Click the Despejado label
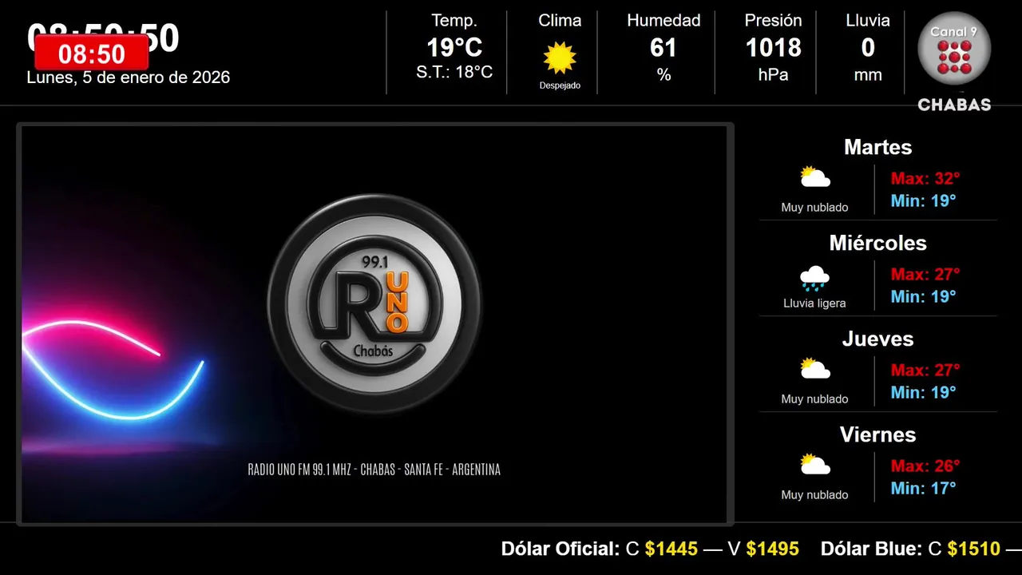Viewport: 1022px width, 575px height. pos(560,85)
